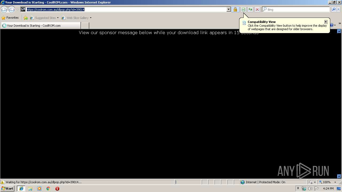Open Windows Explorer folder from taskbar
This screenshot has height=192, width=342.
coord(30,189)
